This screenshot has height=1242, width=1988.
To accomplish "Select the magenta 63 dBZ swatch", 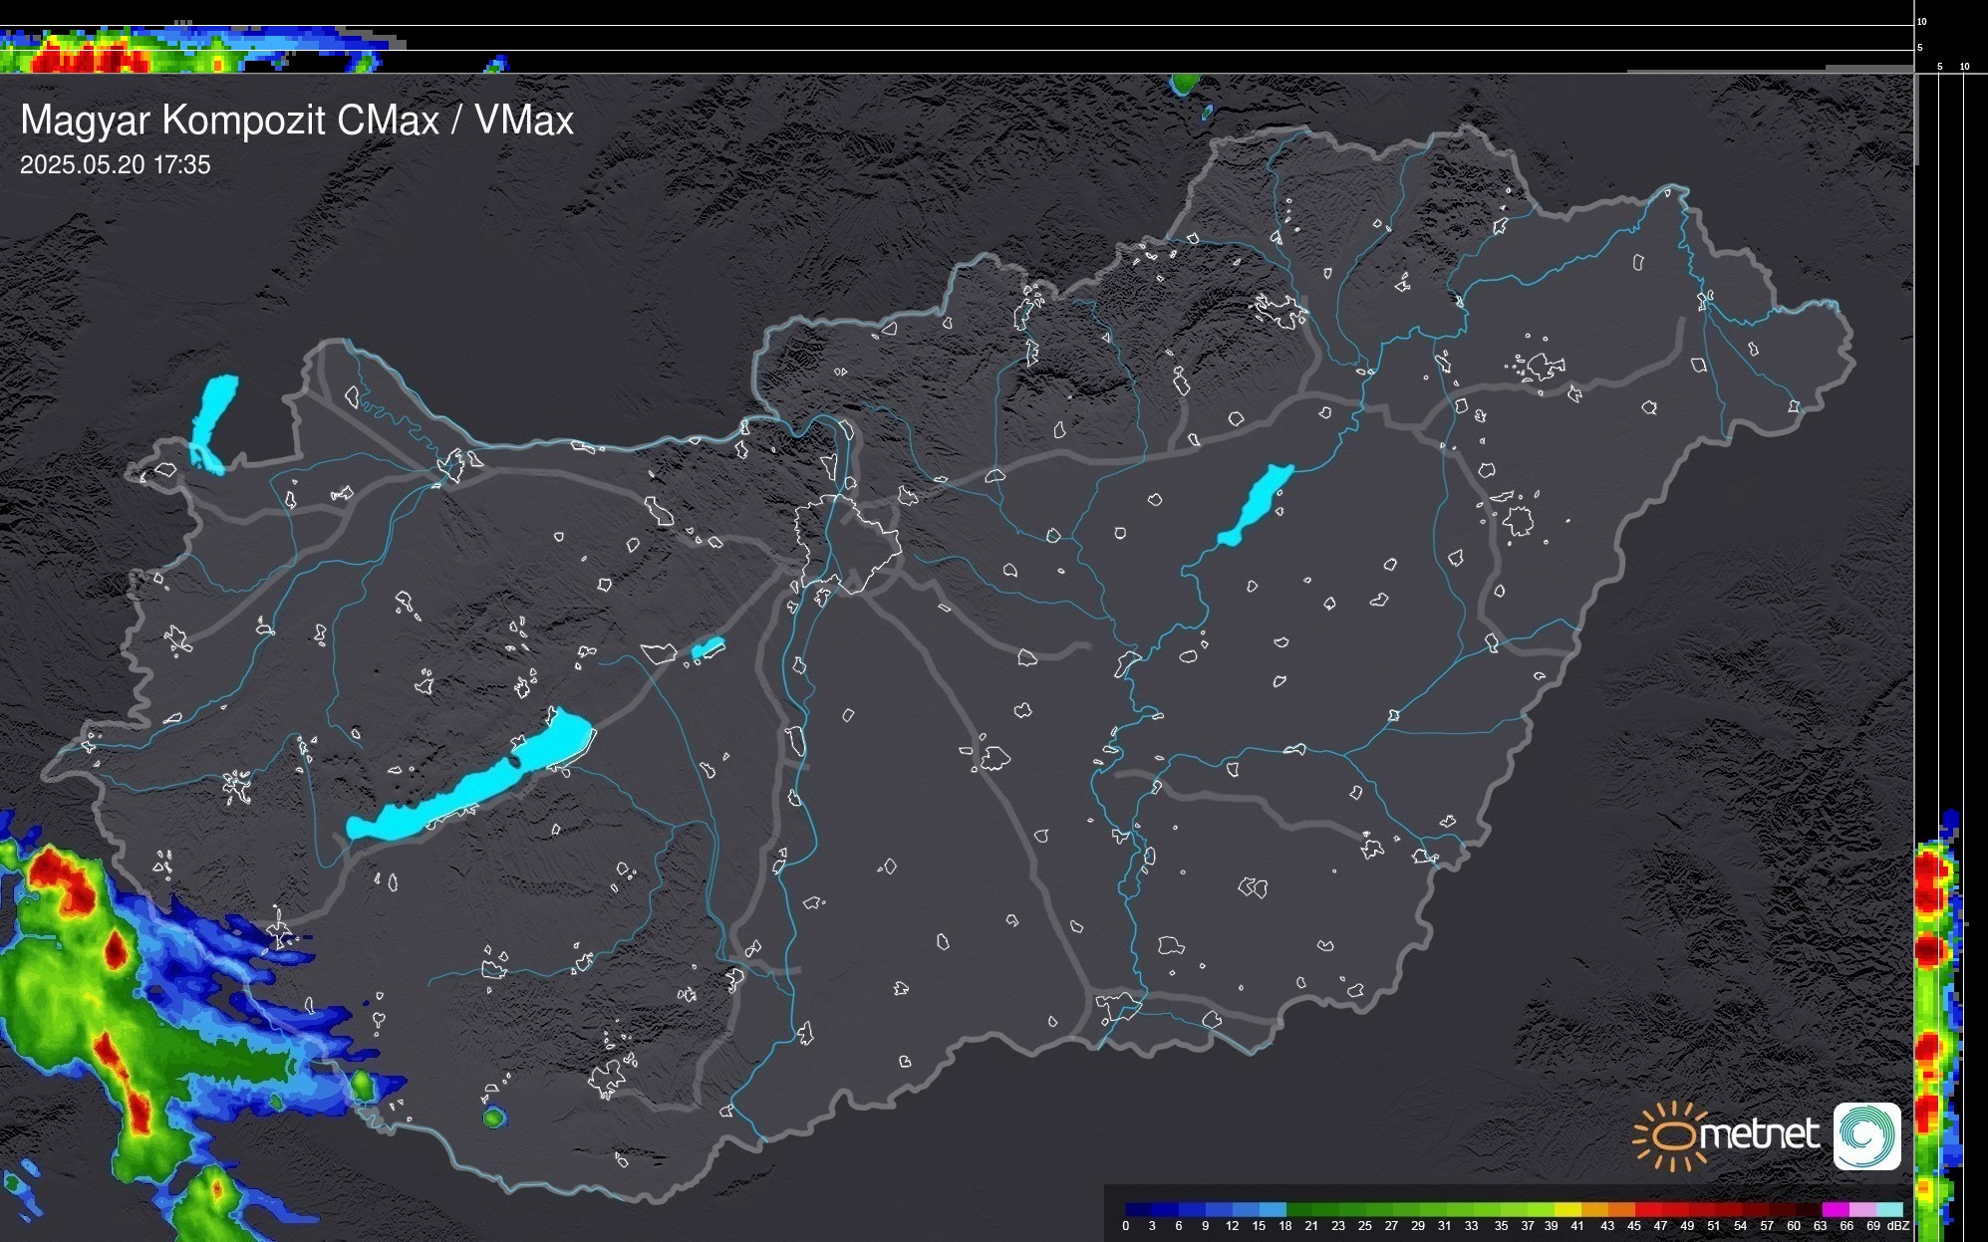I will tap(1835, 1209).
